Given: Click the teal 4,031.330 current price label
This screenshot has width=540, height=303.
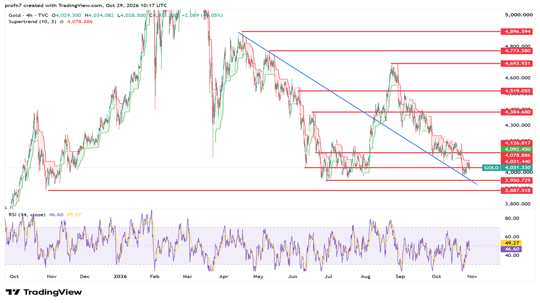Looking at the screenshot, I should click(x=517, y=167).
